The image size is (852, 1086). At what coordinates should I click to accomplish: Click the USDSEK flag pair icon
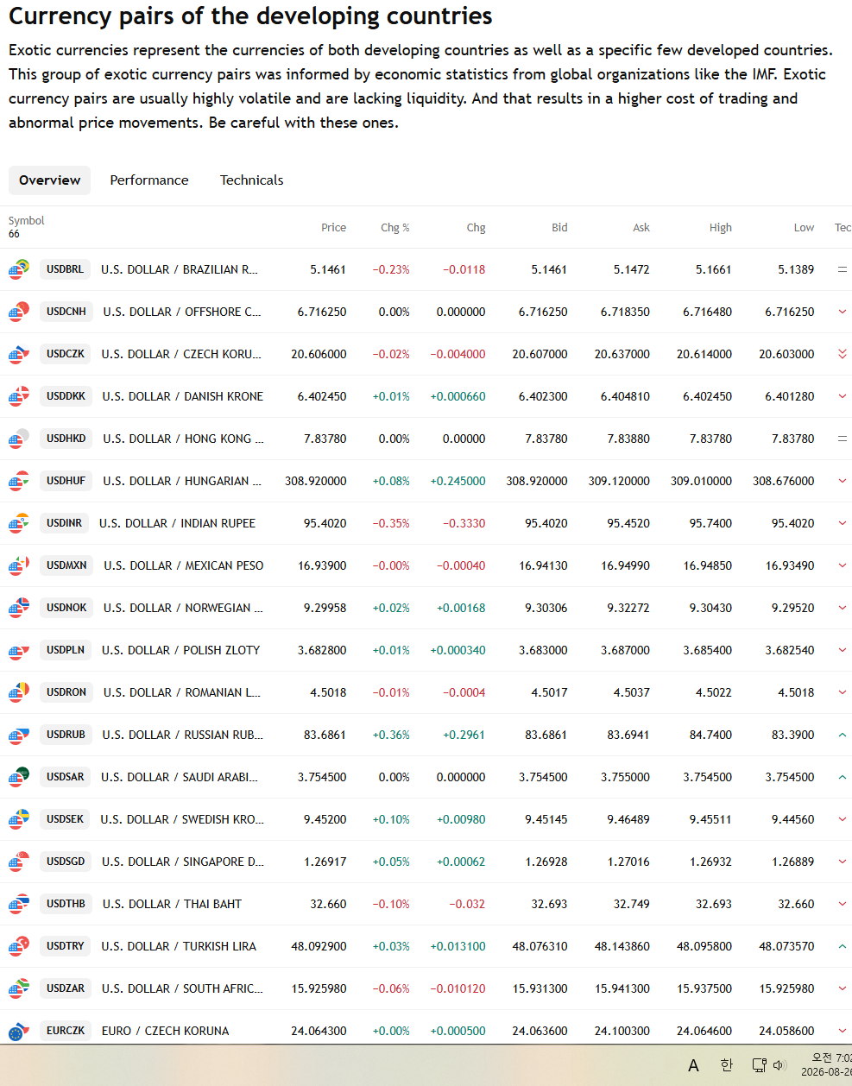pos(19,819)
